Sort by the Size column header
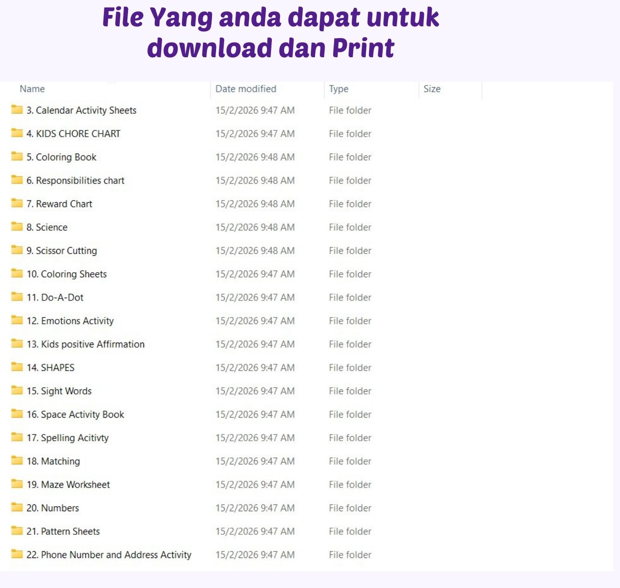The width and height of the screenshot is (620, 588). (432, 89)
